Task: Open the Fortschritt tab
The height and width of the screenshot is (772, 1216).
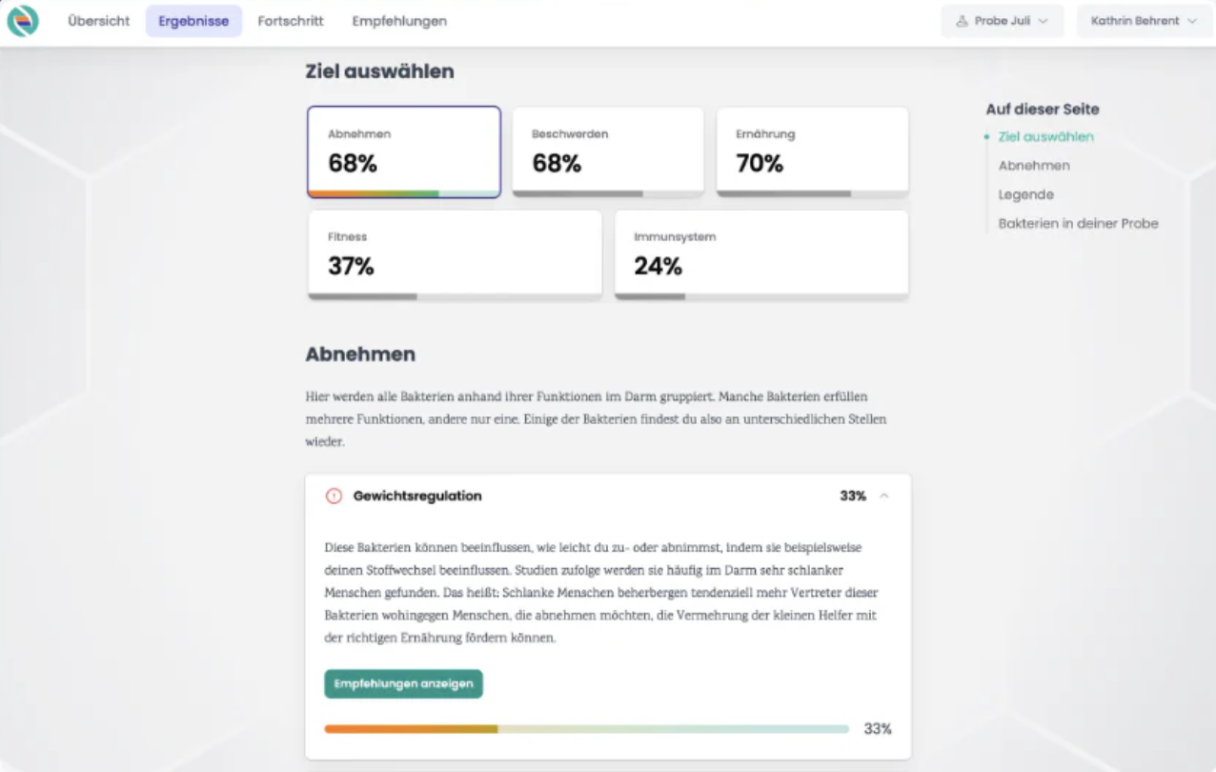Action: point(291,21)
